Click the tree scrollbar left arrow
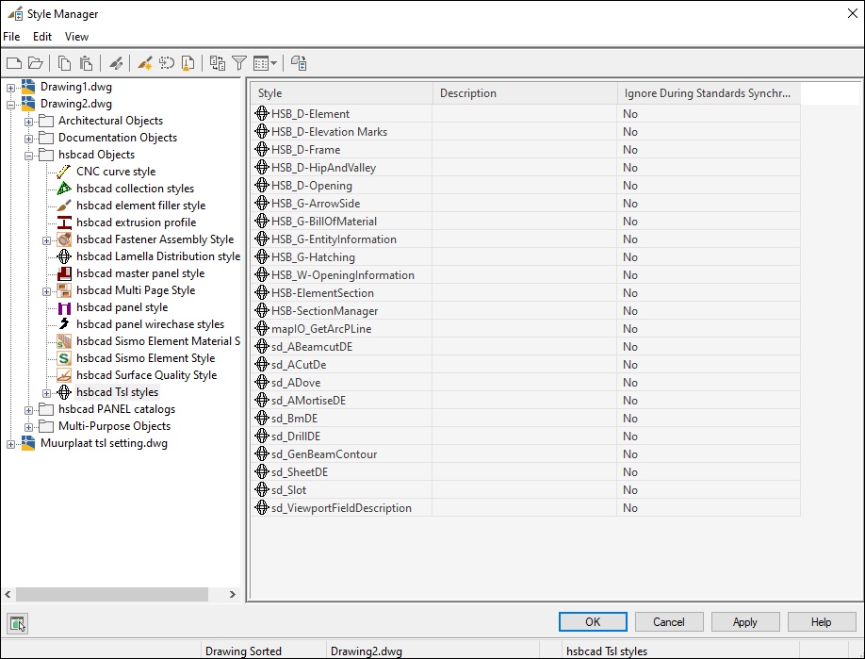 pyautogui.click(x=8, y=595)
